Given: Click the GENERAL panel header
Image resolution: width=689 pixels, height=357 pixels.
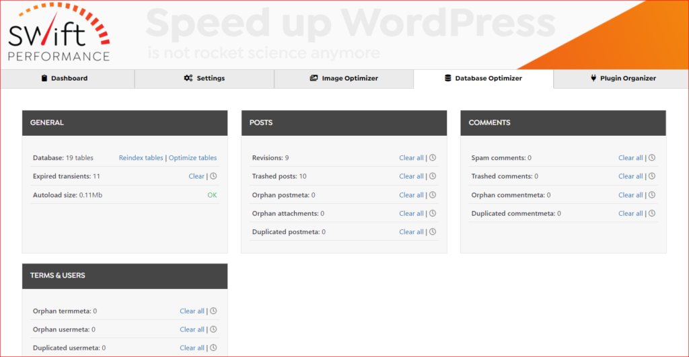Looking at the screenshot, I should 124,123.
